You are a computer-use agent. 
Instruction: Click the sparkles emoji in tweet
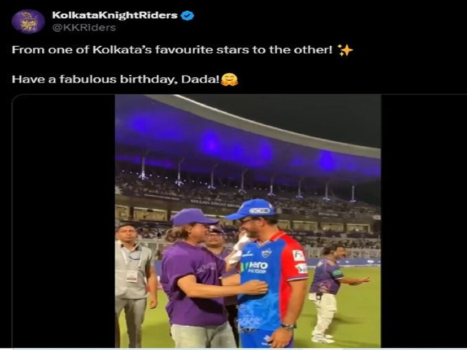pyautogui.click(x=345, y=50)
